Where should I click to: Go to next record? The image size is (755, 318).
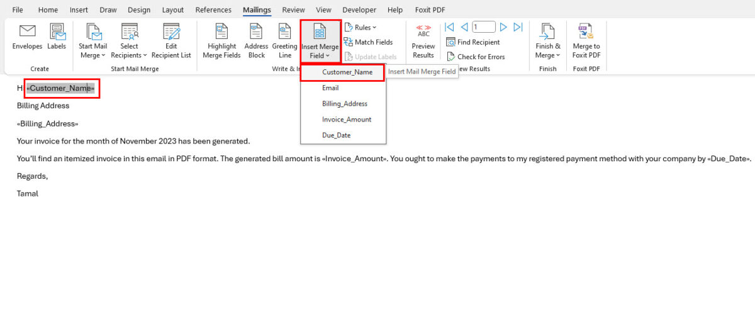pyautogui.click(x=503, y=27)
